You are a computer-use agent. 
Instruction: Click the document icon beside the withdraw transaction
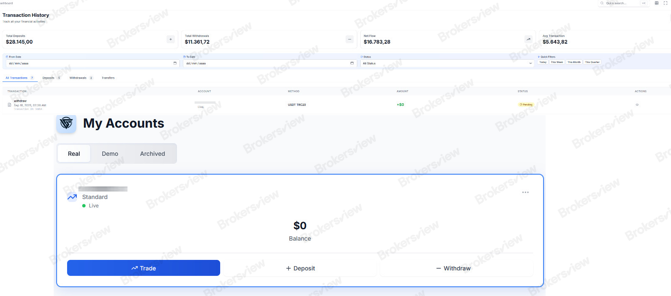(x=10, y=105)
